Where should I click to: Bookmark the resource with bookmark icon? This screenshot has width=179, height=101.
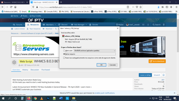pyautogui.click(x=163, y=75)
